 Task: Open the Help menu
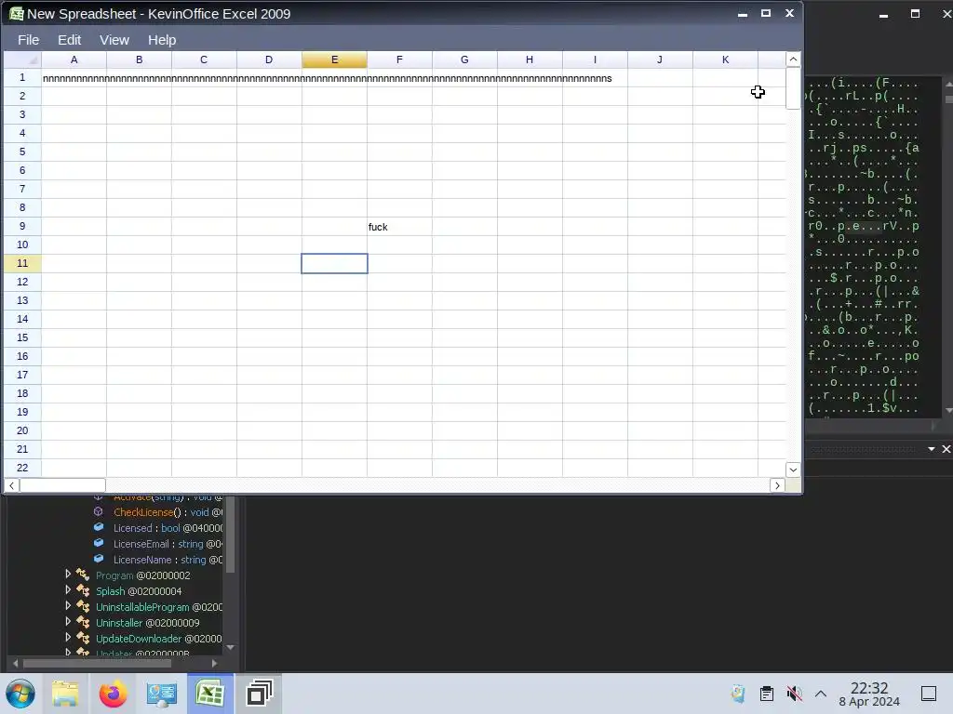tap(162, 40)
